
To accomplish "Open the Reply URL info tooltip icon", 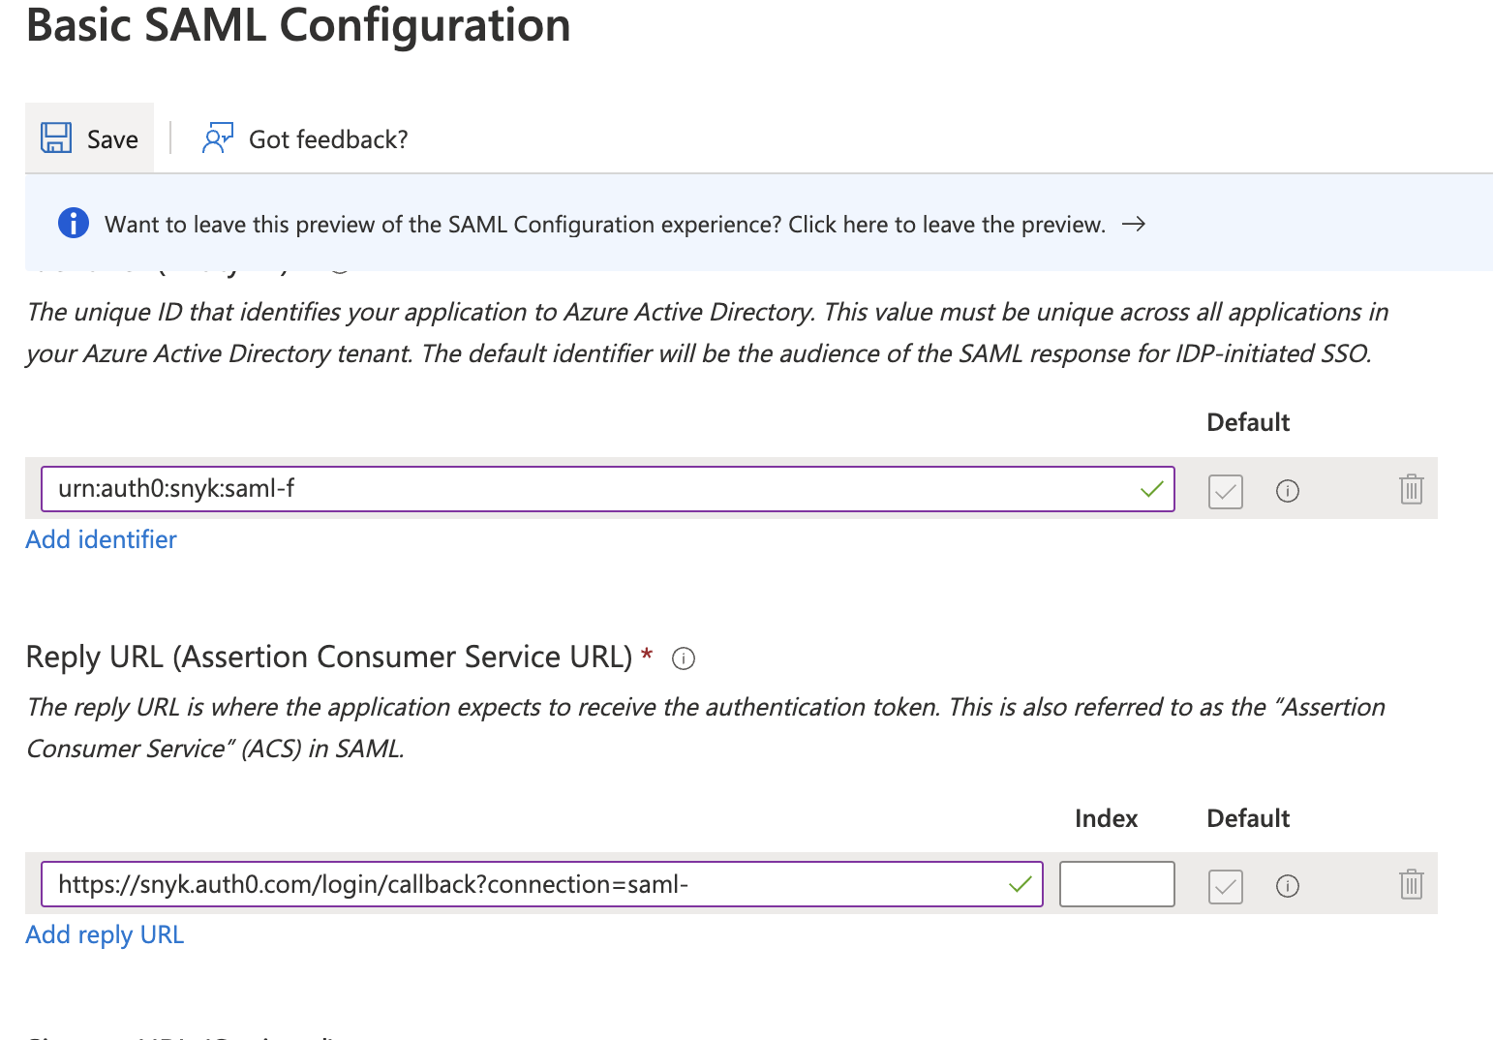I will pos(684,658).
